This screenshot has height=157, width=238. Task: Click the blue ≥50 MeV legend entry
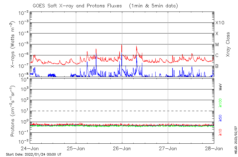(220, 118)
